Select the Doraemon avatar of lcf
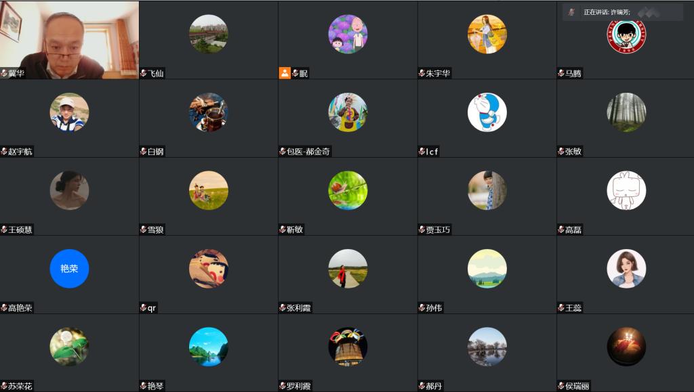 tap(487, 112)
